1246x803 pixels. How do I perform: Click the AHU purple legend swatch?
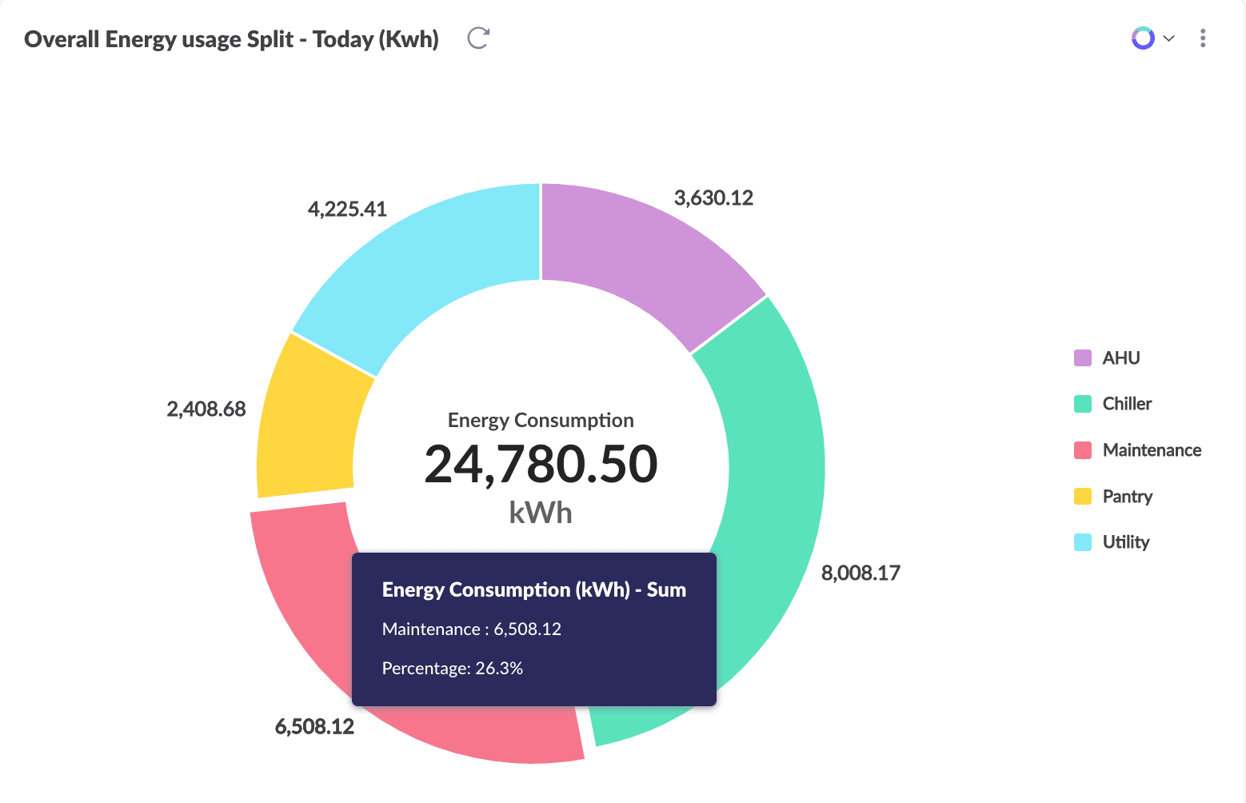[1083, 358]
